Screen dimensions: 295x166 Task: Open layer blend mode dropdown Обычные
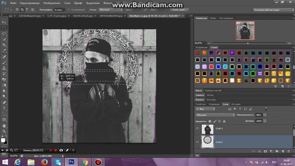215,115
